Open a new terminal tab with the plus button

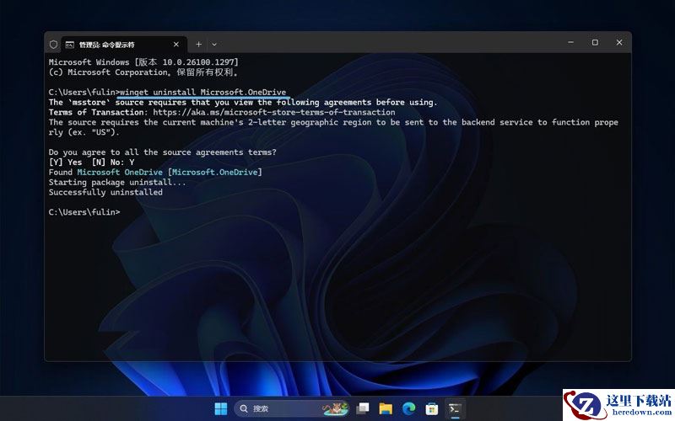[198, 45]
